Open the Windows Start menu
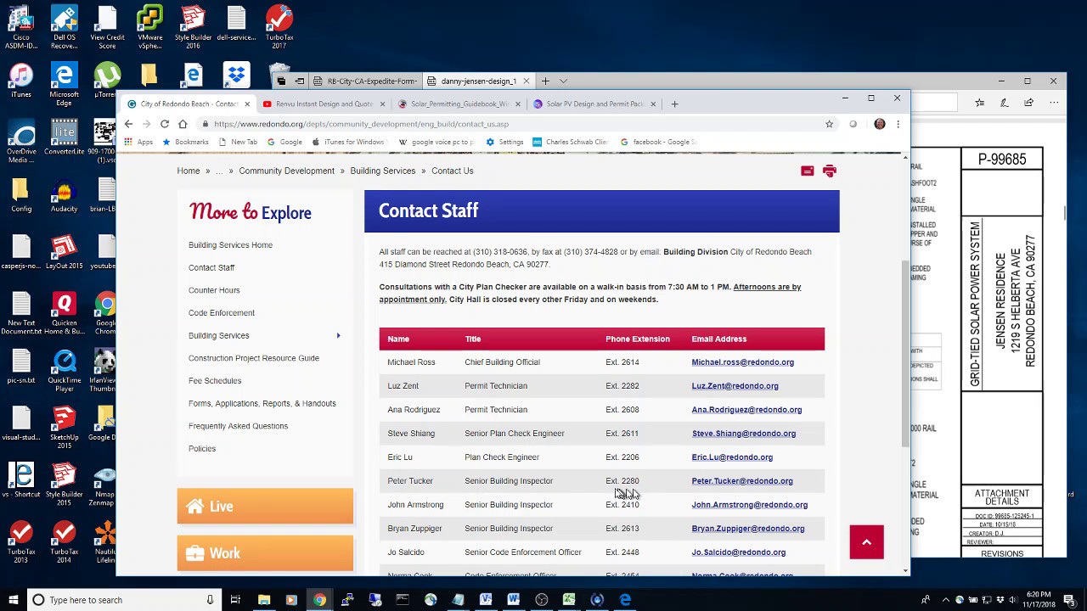Viewport: 1087px width, 611px height. [x=13, y=600]
